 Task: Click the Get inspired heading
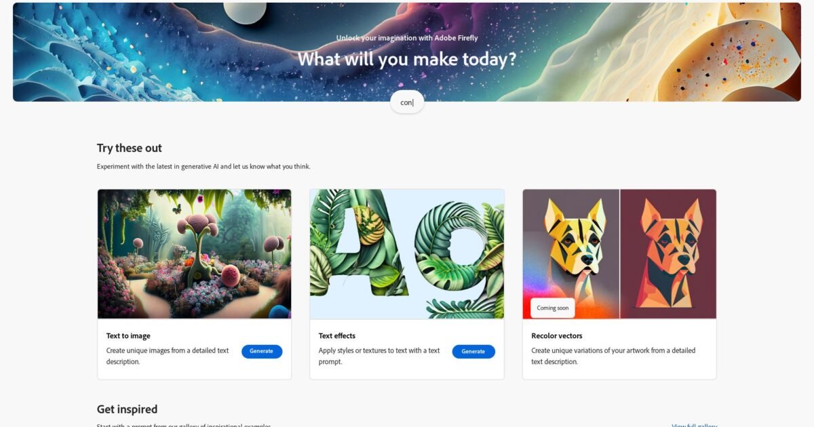[x=128, y=409]
